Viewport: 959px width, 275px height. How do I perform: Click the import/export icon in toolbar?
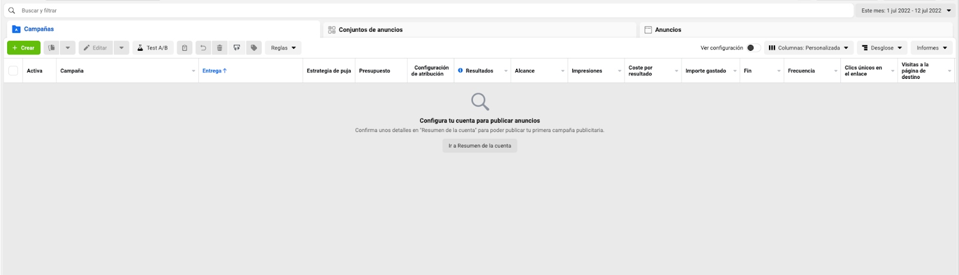coord(237,48)
